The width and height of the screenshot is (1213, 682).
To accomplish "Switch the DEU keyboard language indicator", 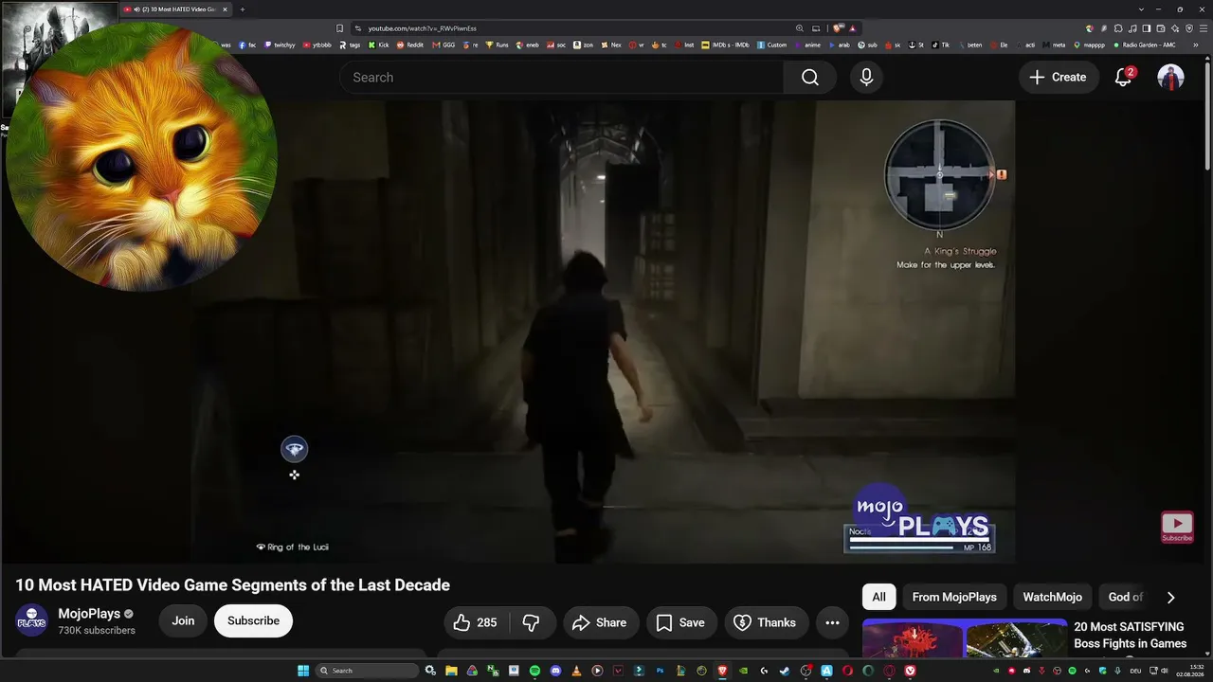I will tap(1135, 671).
